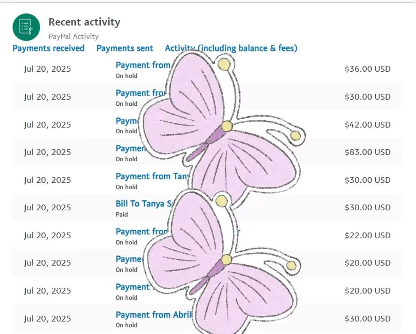Screen dimensions: 416x334
Task: Open the Recent activity heading
Action: point(84,22)
